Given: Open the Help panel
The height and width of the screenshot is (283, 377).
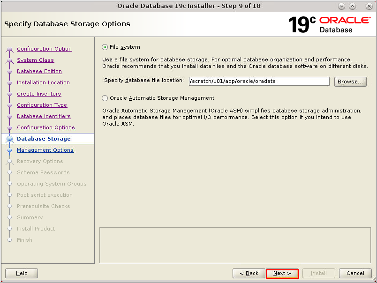Looking at the screenshot, I should point(21,273).
